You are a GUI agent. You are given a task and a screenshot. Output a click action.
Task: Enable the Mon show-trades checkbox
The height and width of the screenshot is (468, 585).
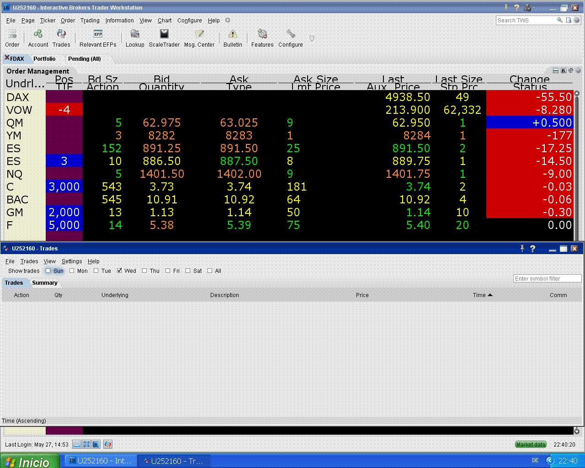coord(72,271)
